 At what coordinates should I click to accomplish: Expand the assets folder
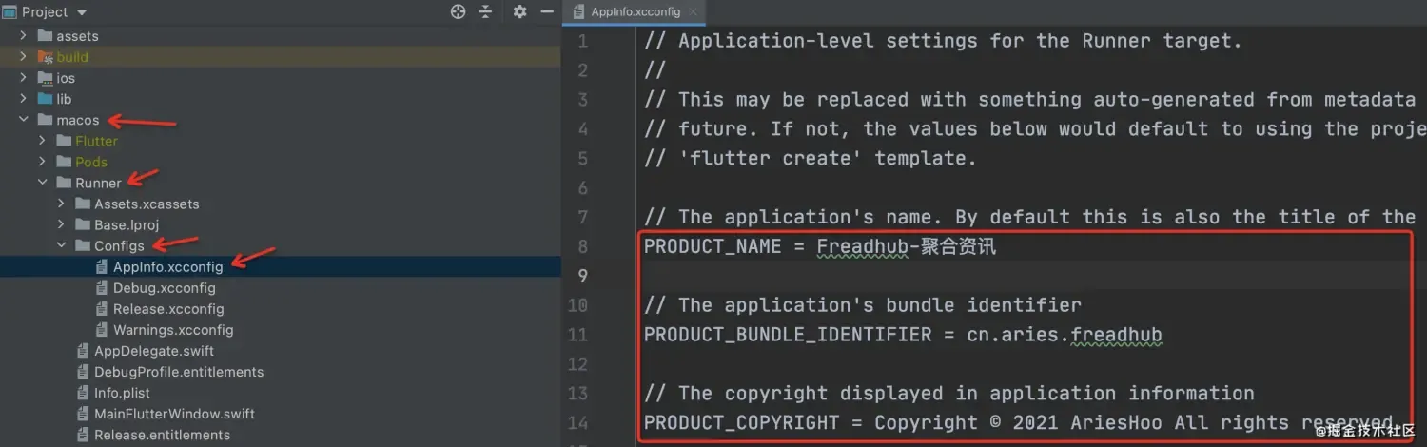tap(24, 36)
